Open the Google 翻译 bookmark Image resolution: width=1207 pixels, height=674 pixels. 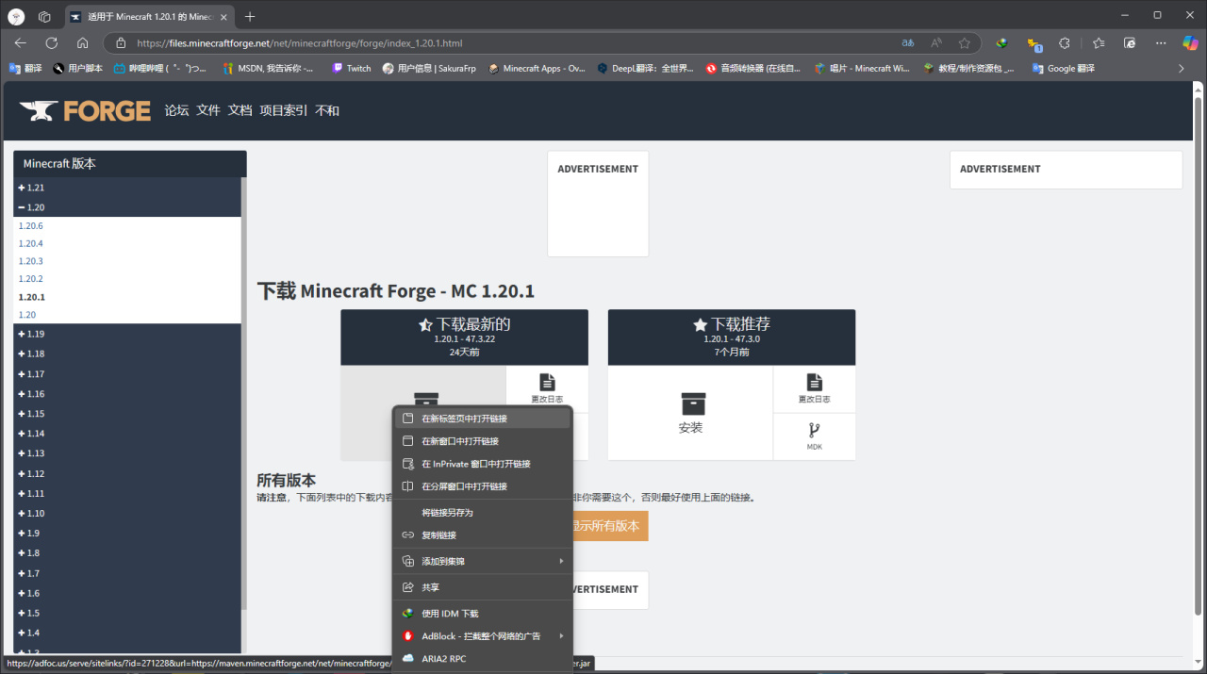point(1064,68)
